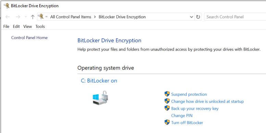Refresh the Control Panel page

click(x=198, y=17)
